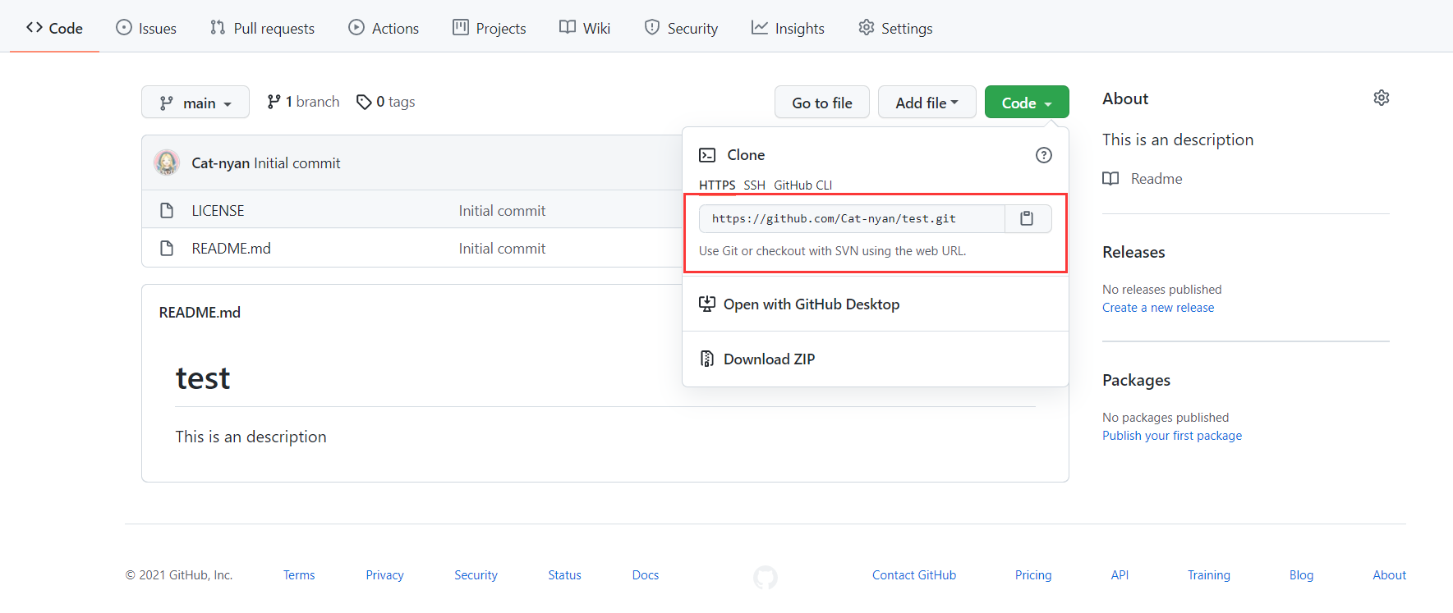Screen dimensions: 1453x613
Task: Click the help question mark icon in Clone panel
Action: coord(1043,155)
